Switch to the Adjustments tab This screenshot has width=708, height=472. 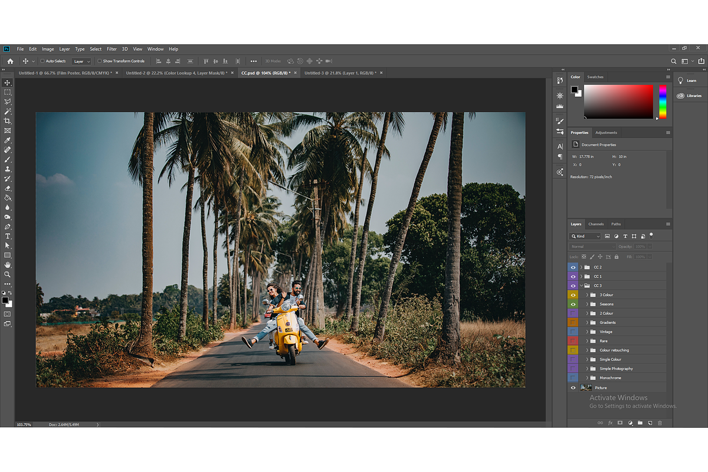[x=606, y=133]
